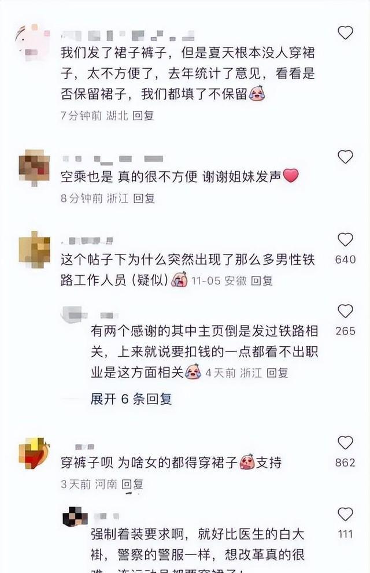Viewport: 370px width, 573px height.
Task: Open the first commenter's pixelated avatar
Action: click(x=33, y=42)
